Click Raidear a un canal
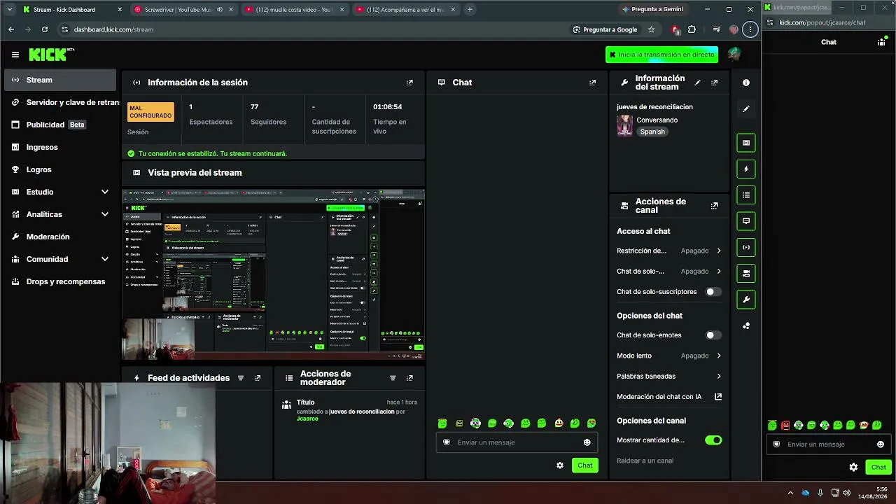Viewport: 896px width, 504px height. (645, 461)
